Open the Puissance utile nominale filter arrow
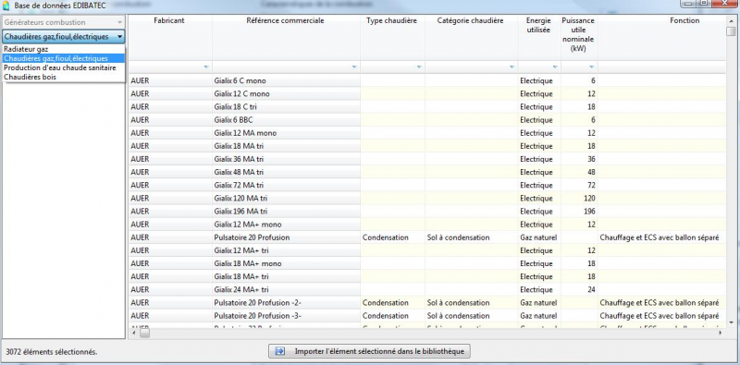The height and width of the screenshot is (365, 740). tap(591, 67)
